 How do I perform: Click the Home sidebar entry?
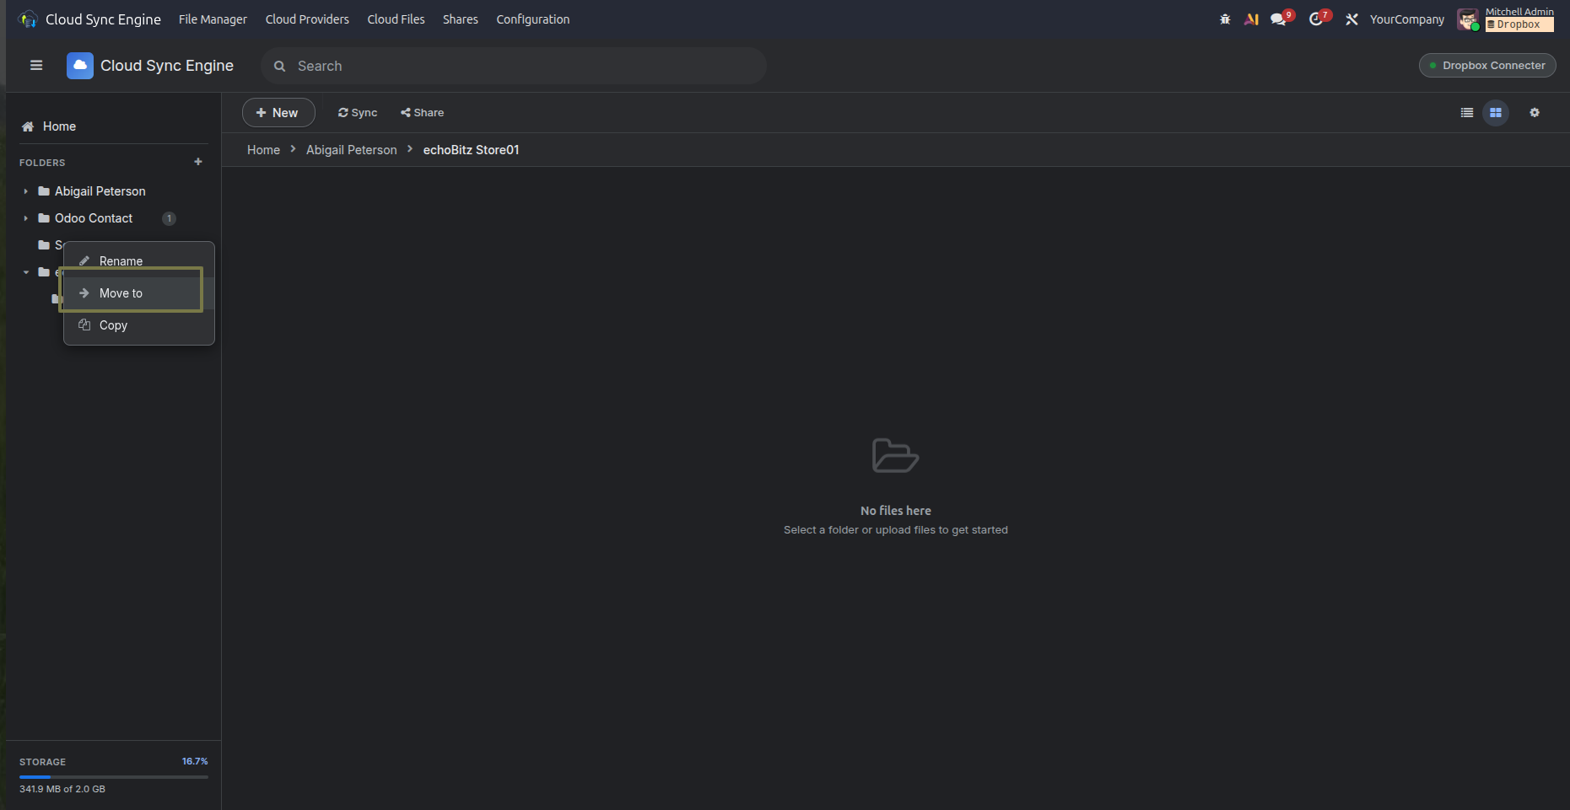tap(59, 126)
